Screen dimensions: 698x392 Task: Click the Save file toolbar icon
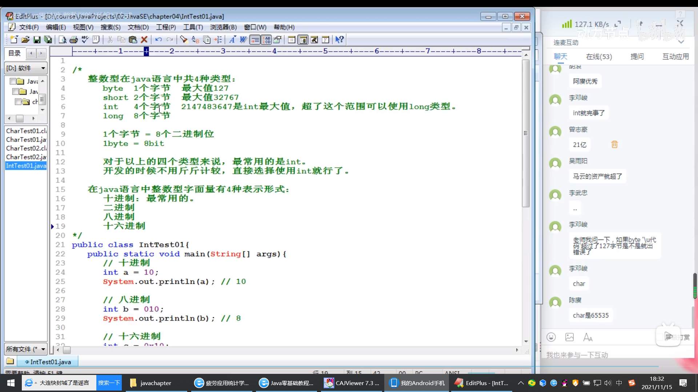click(37, 40)
